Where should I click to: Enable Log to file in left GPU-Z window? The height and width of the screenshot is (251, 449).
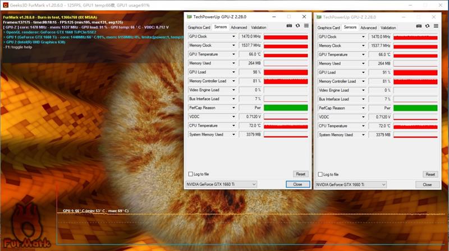[189, 174]
